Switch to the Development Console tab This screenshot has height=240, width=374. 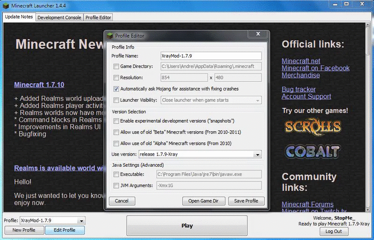coord(59,18)
